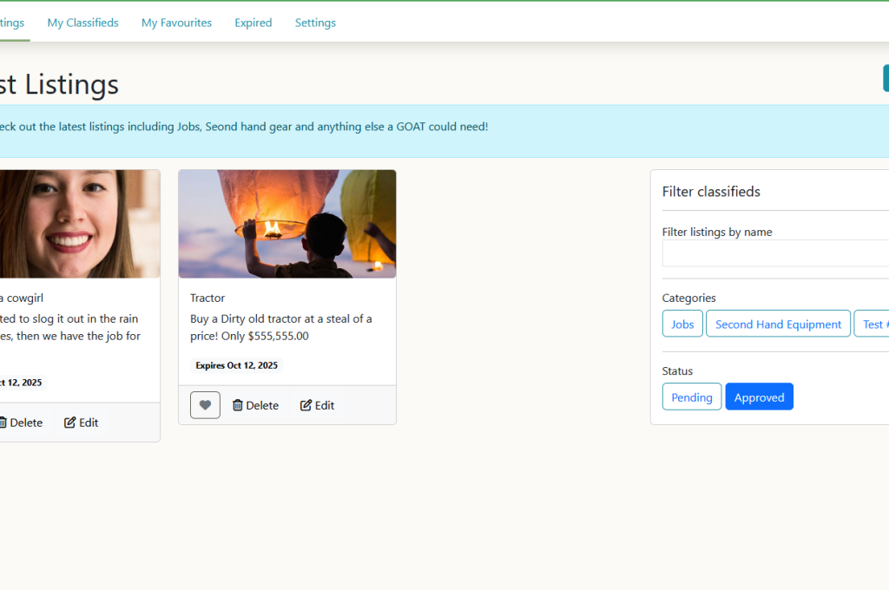Open the Tractor listing lantern image
This screenshot has width=889, height=590.
click(x=287, y=224)
